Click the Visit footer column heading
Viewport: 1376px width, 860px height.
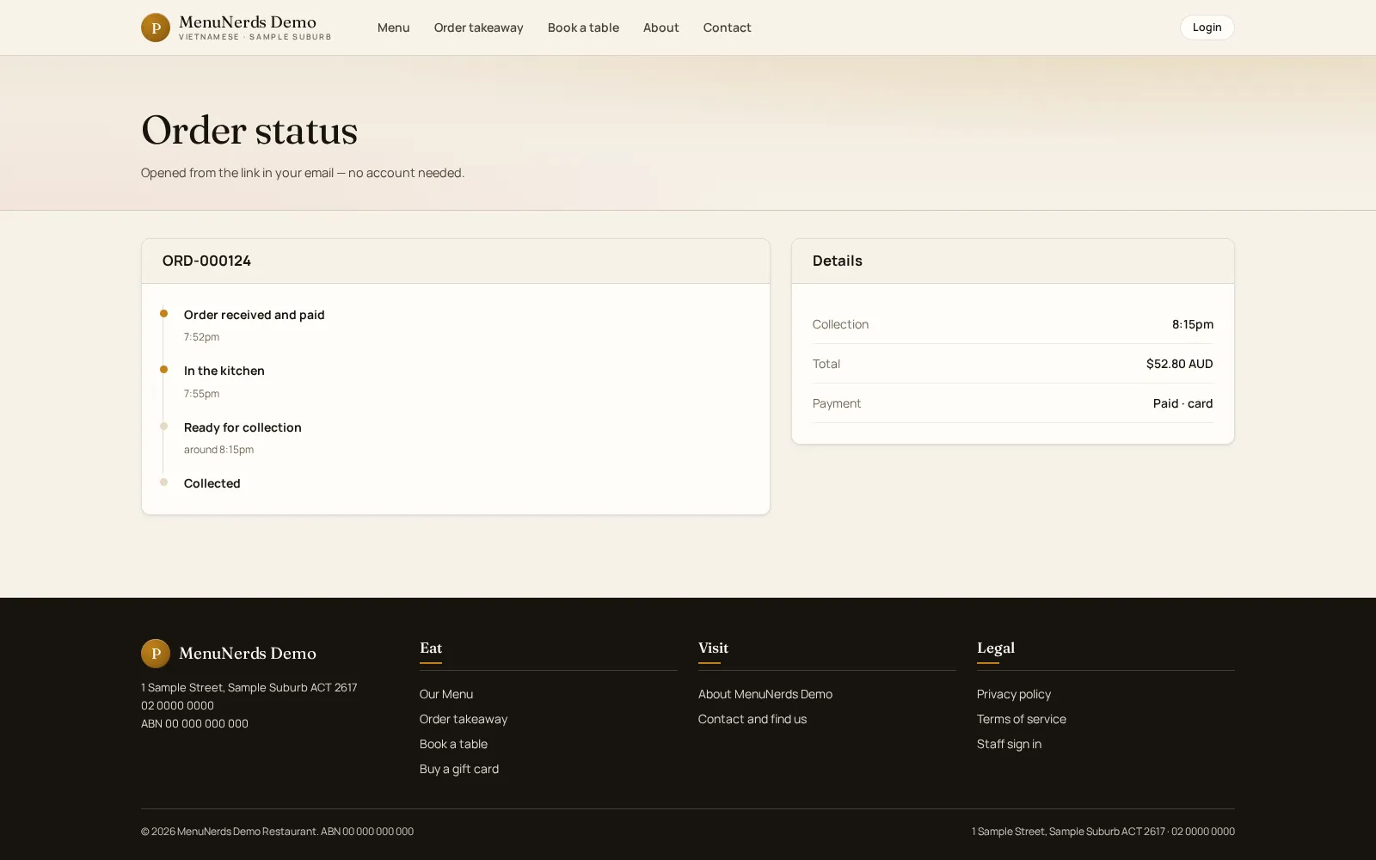[x=713, y=648]
